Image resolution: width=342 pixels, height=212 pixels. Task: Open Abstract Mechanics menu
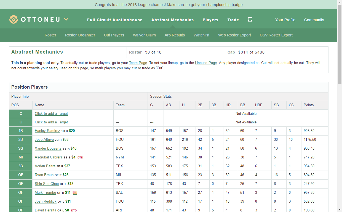[173, 20]
